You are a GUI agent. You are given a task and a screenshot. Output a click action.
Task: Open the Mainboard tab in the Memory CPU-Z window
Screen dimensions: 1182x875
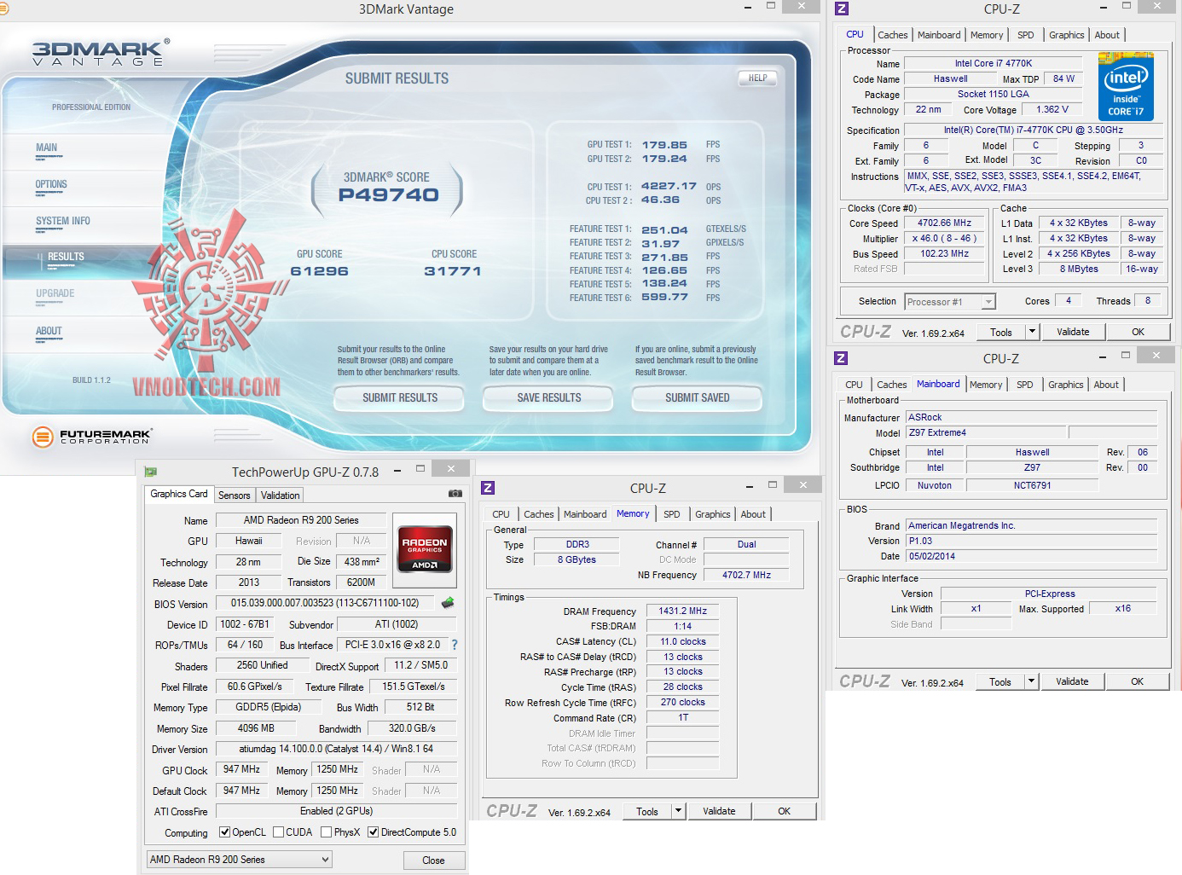(585, 514)
